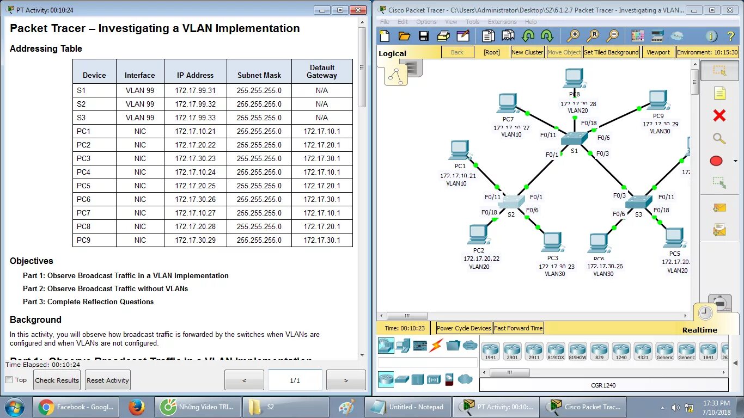
Task: Click the Open file folder icon
Action: 404,36
